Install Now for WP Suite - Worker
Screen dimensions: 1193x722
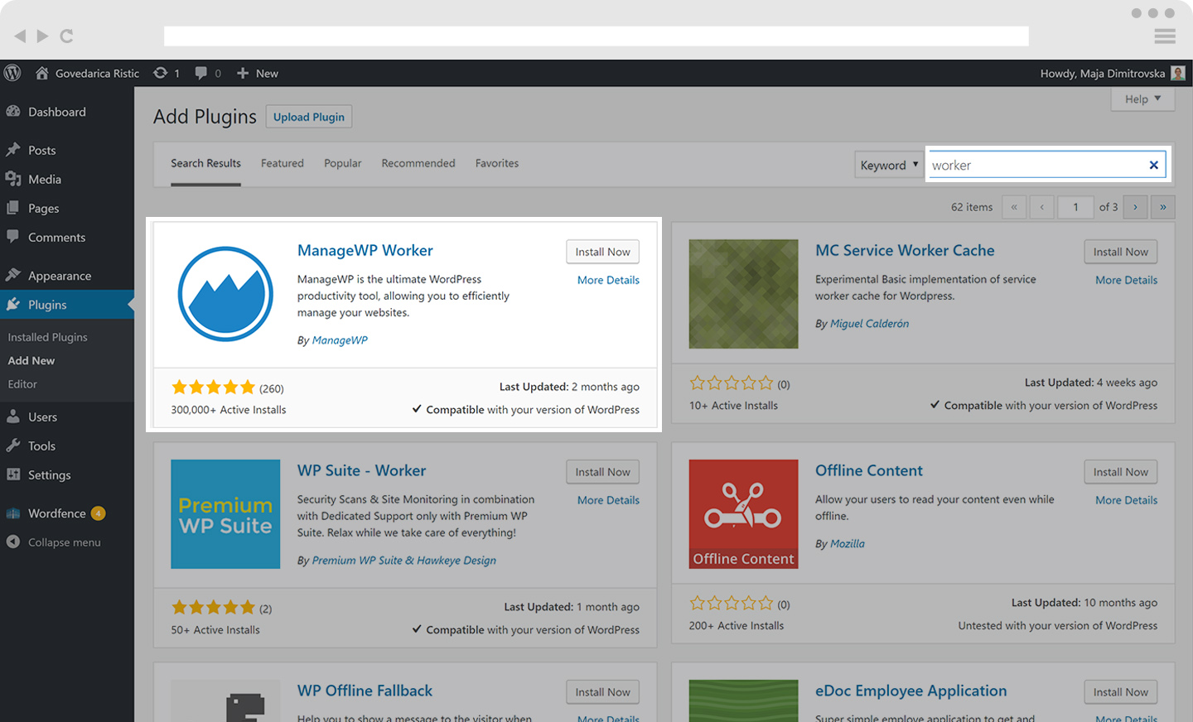click(x=602, y=472)
